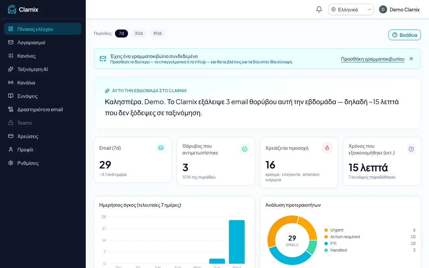Go to Πίνακας ελέγχου in sidebar
429x268 pixels.
(x=43, y=29)
